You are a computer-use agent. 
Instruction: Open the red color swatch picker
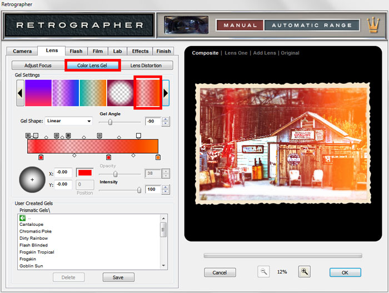pos(85,173)
